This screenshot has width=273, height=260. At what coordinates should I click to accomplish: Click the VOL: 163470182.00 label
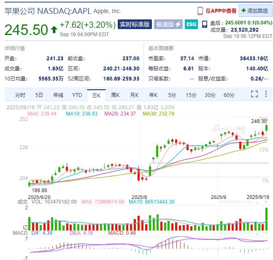54,202
